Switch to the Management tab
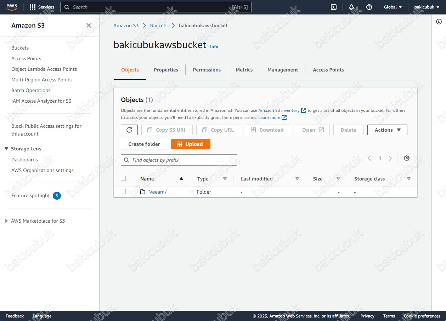446x321 pixels. [x=283, y=70]
